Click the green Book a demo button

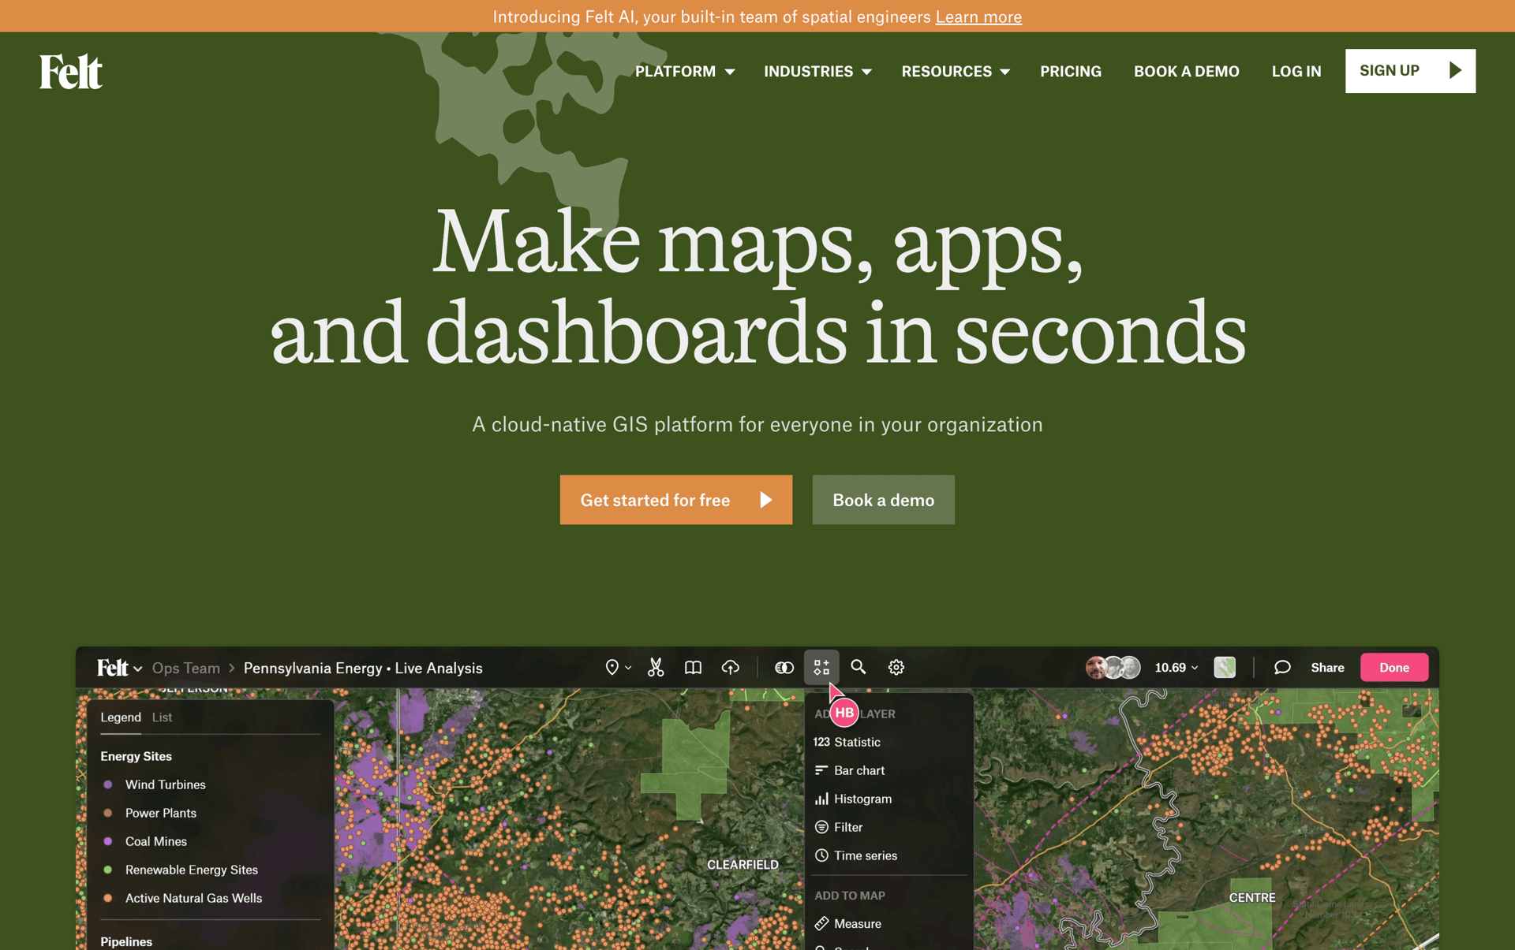click(884, 500)
